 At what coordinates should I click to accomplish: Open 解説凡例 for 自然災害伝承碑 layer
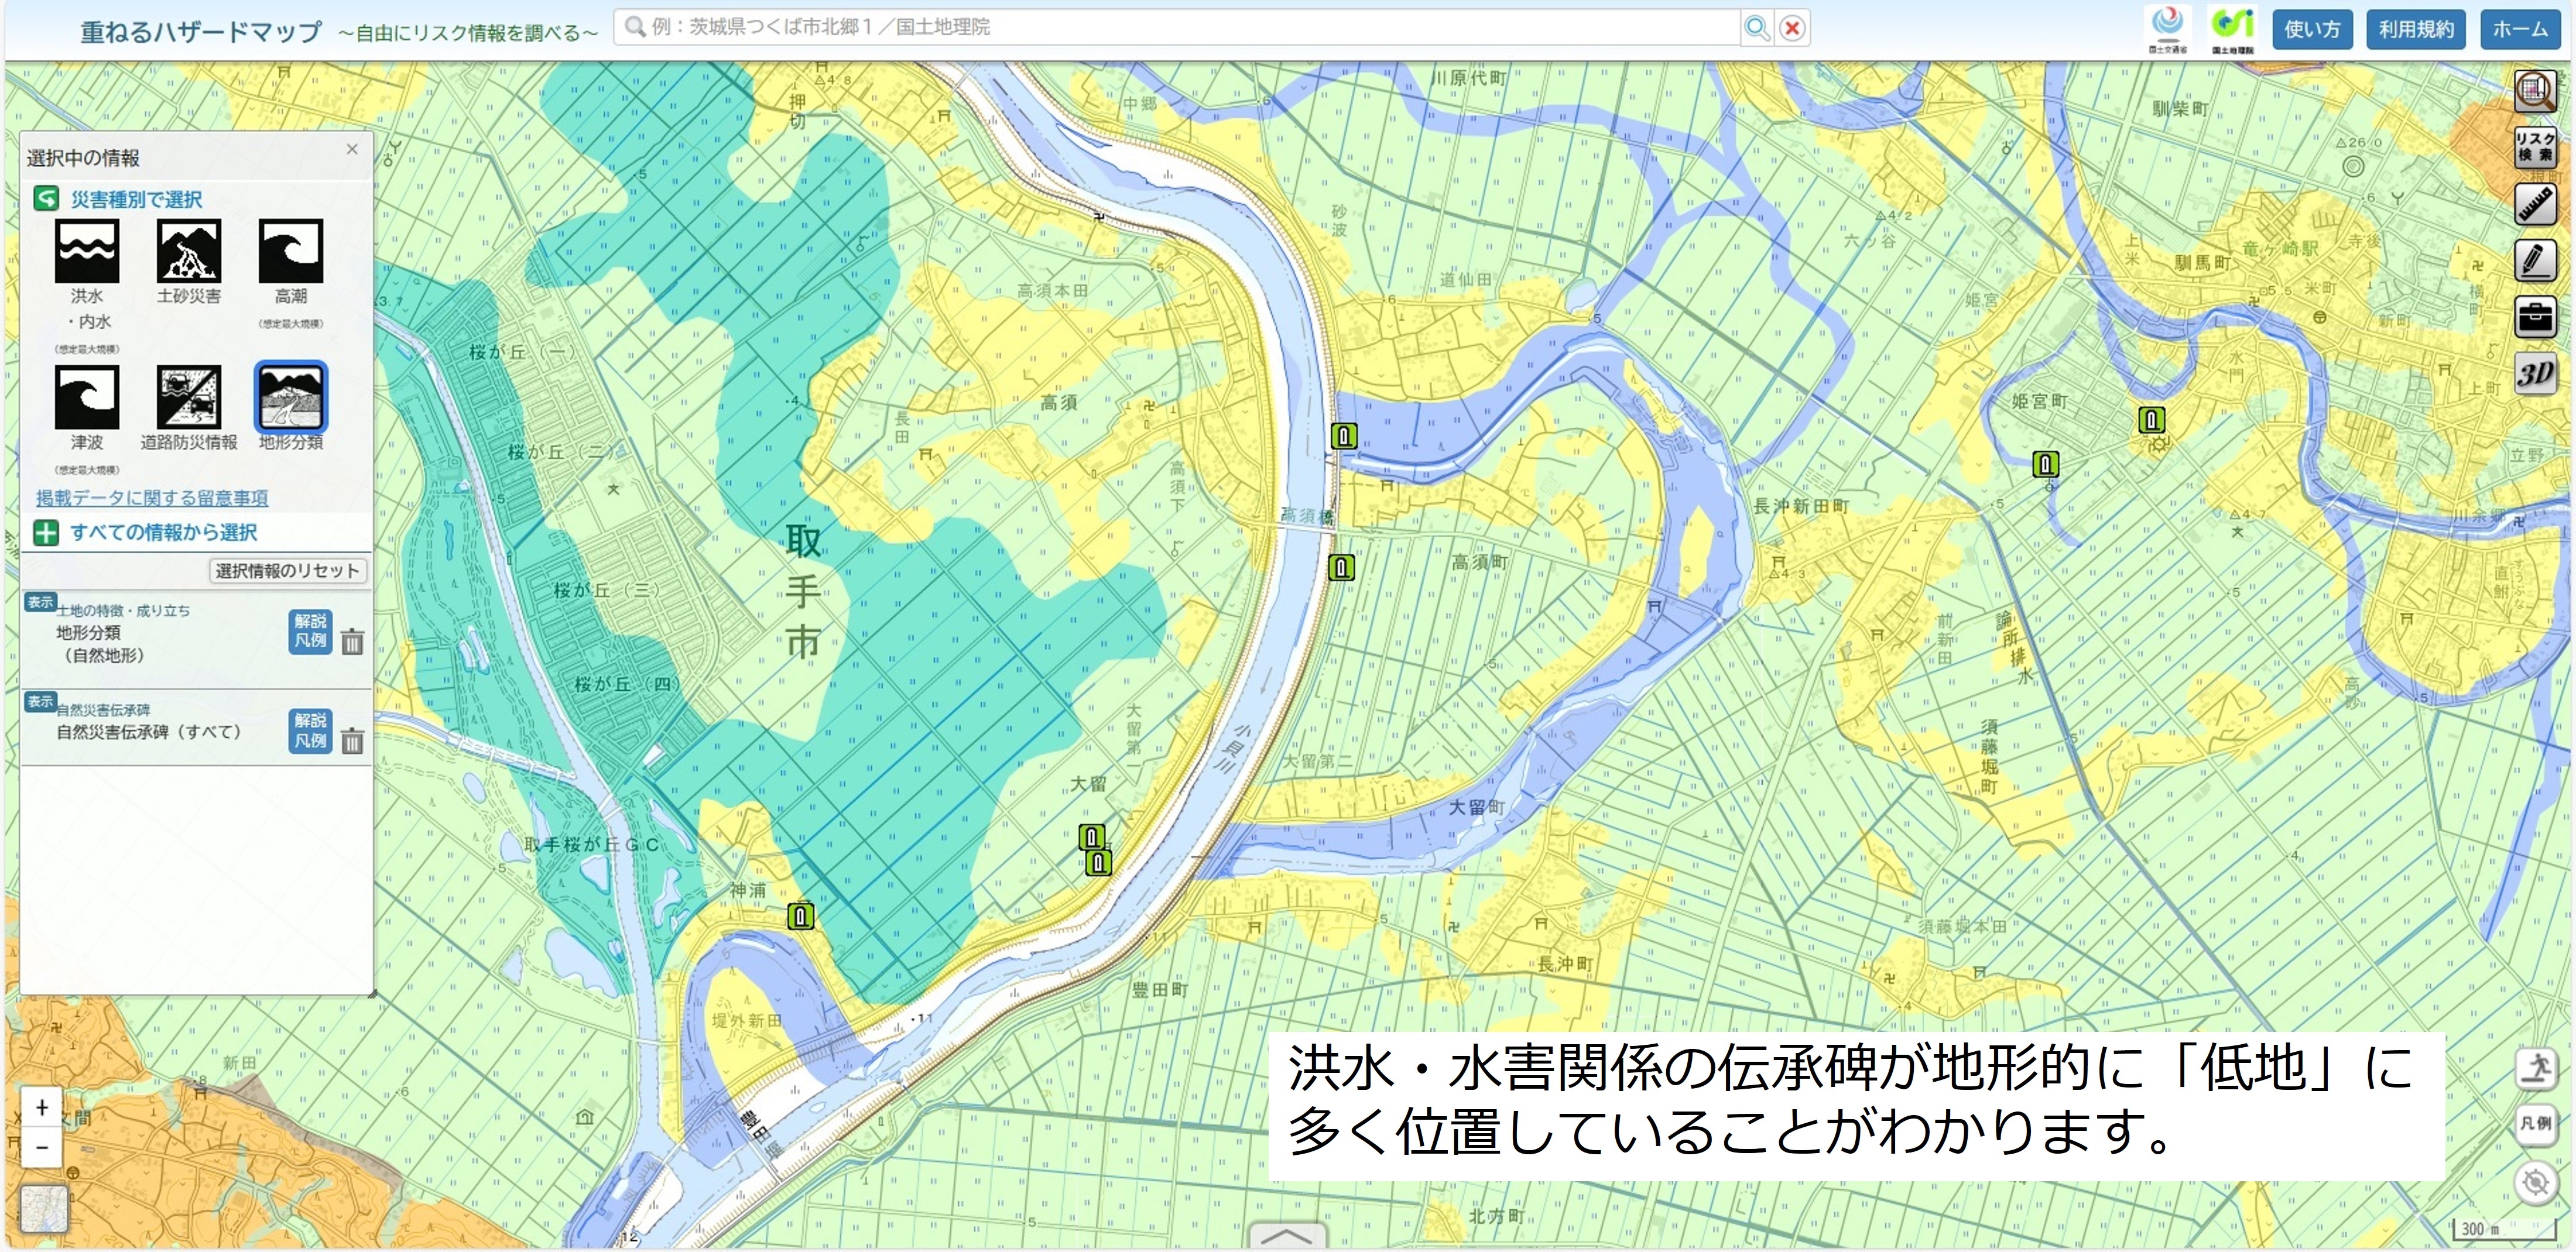tap(310, 731)
